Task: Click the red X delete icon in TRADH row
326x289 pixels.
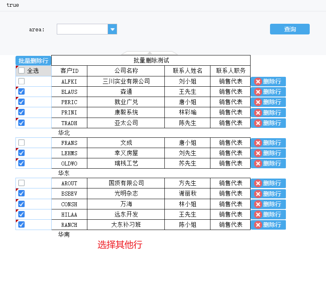Action: [x=258, y=123]
